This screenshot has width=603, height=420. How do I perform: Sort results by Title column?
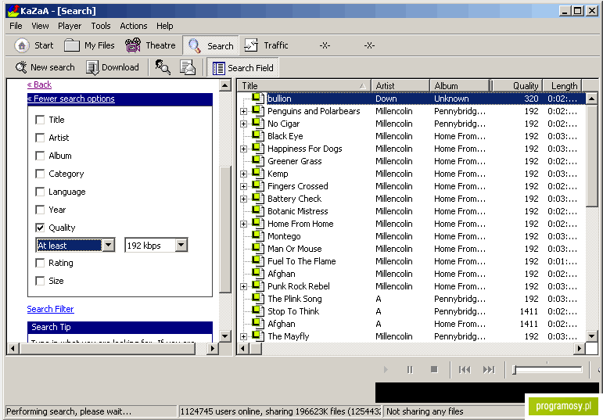tap(303, 86)
